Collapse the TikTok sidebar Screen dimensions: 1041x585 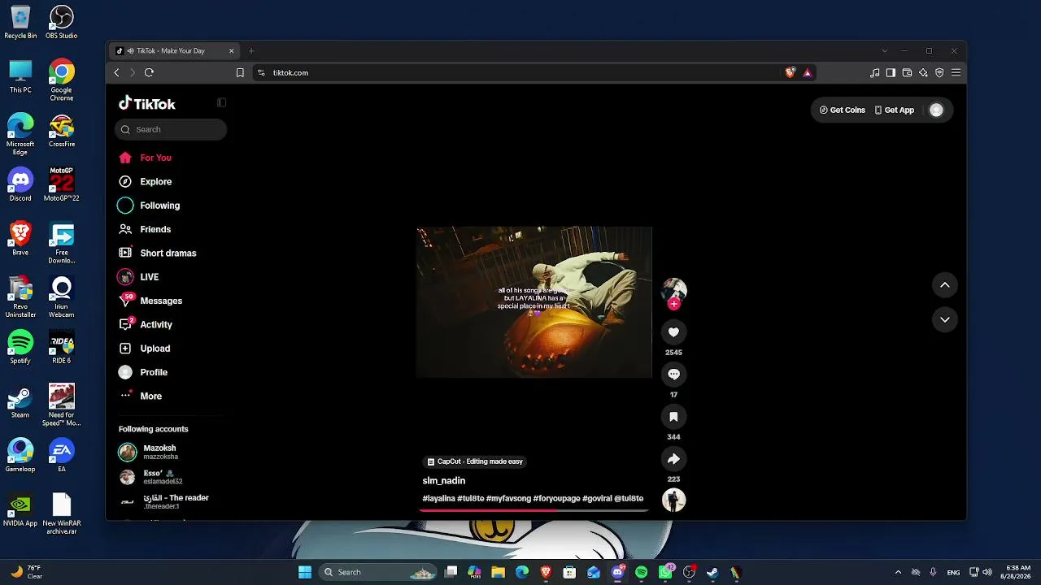coord(221,102)
